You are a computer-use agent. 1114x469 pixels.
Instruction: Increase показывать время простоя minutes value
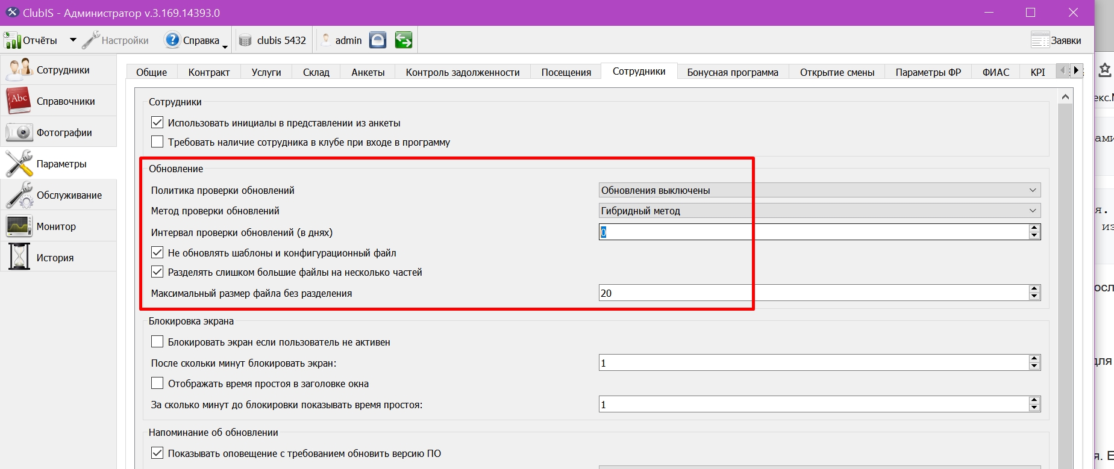point(1034,401)
